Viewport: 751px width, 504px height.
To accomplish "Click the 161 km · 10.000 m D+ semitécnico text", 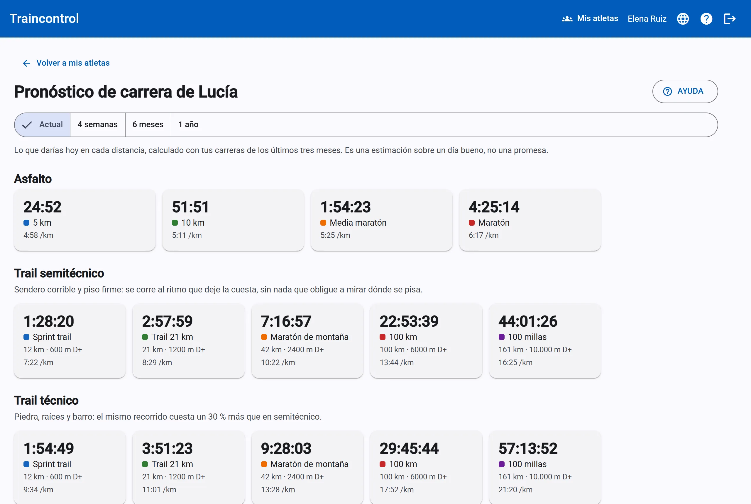I will [x=535, y=350].
